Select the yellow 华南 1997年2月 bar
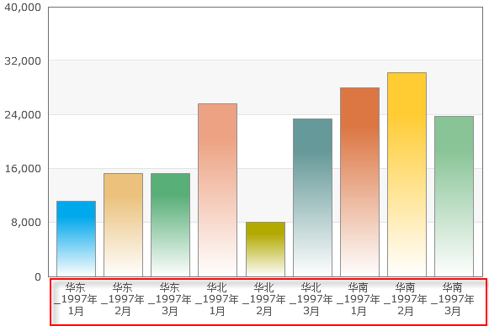 point(407,175)
